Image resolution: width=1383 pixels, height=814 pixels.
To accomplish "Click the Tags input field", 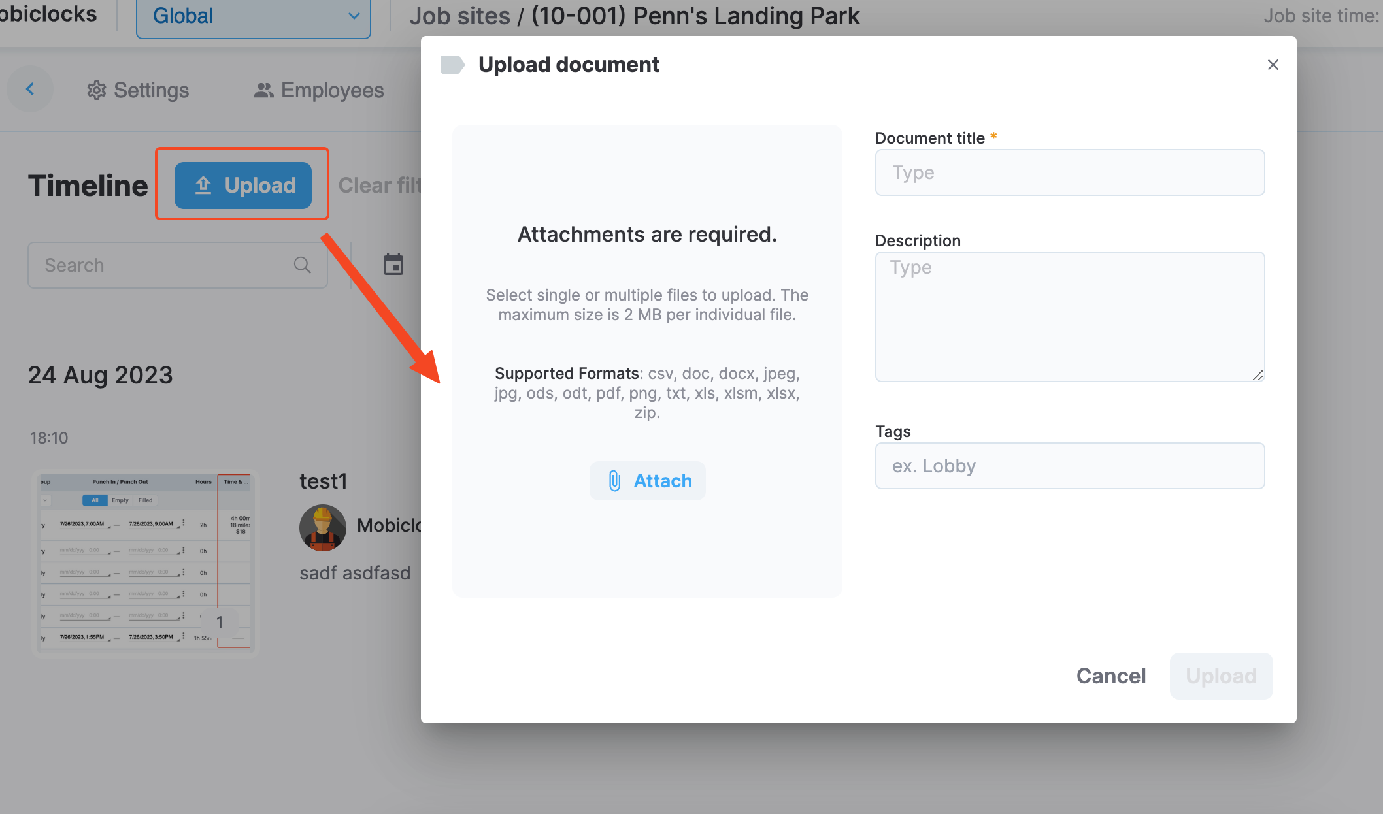I will coord(1070,465).
